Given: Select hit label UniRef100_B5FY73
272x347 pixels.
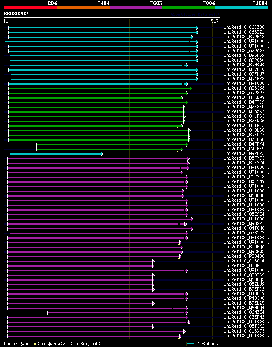Looking at the screenshot, I should [x=244, y=158].
